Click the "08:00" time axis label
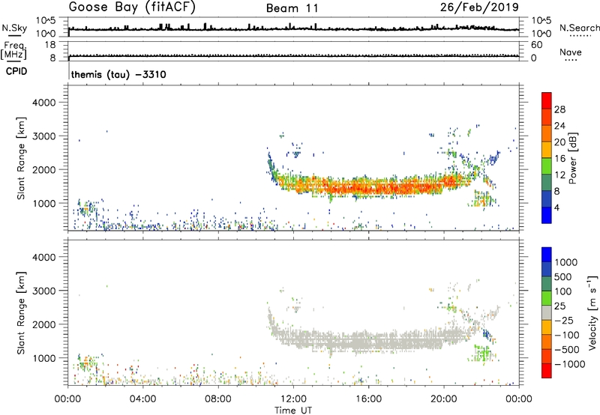This screenshot has height=415, width=600. (x=218, y=399)
